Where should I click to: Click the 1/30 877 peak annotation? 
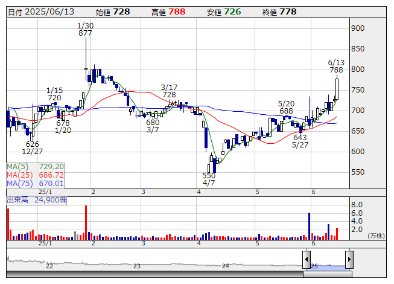[85, 30]
